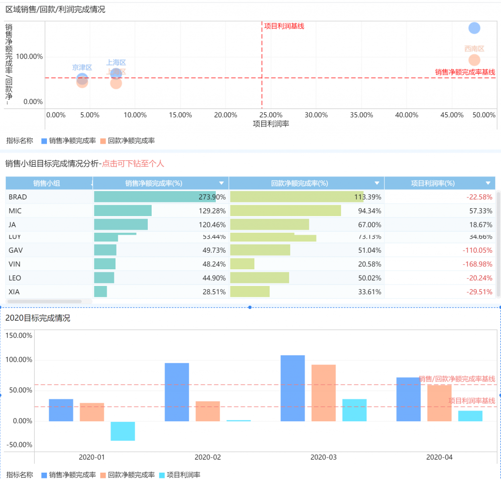Image resolution: width=501 pixels, height=479 pixels.
Task: Click the horizontal scrollbar under the table
Action: click(45, 301)
